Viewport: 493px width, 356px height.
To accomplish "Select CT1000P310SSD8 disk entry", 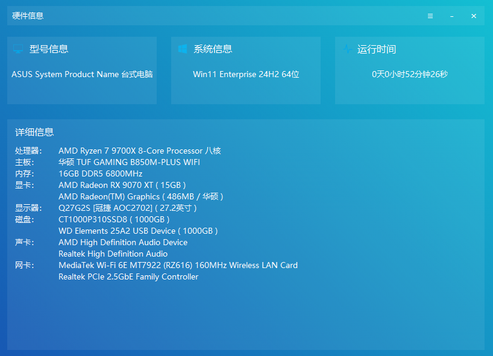I will pos(114,220).
